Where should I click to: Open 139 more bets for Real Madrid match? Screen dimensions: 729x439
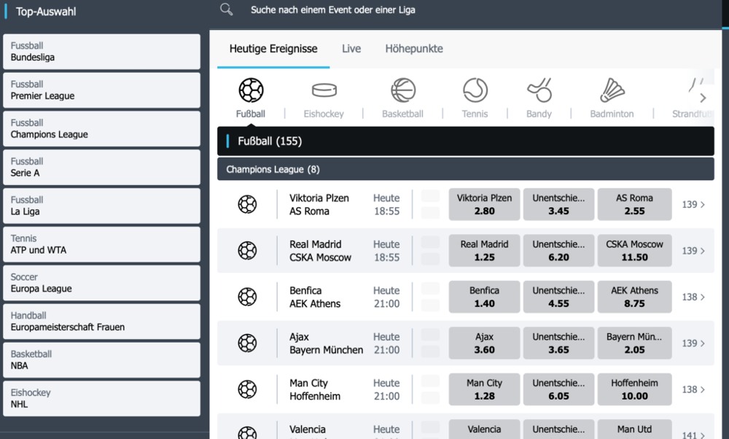pyautogui.click(x=694, y=251)
